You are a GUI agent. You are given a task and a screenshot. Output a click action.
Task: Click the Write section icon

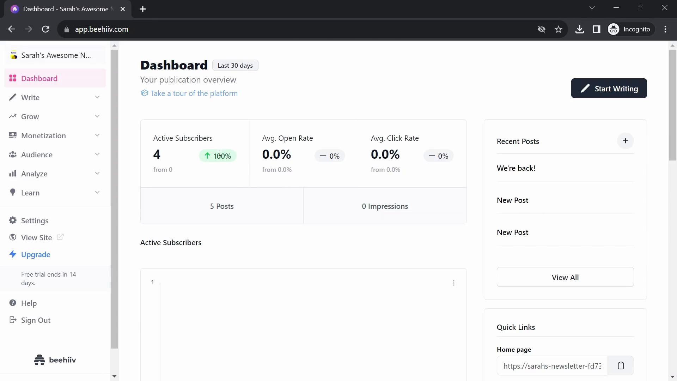(x=13, y=97)
